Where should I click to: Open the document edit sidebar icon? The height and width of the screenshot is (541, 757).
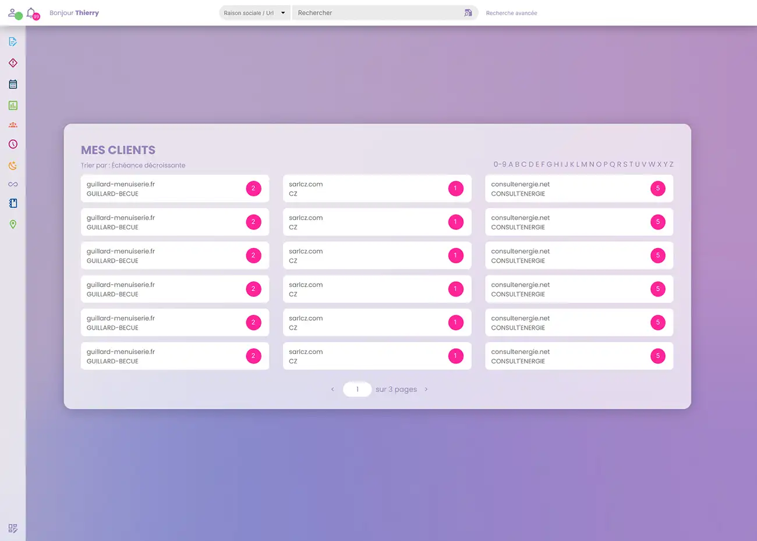click(13, 41)
